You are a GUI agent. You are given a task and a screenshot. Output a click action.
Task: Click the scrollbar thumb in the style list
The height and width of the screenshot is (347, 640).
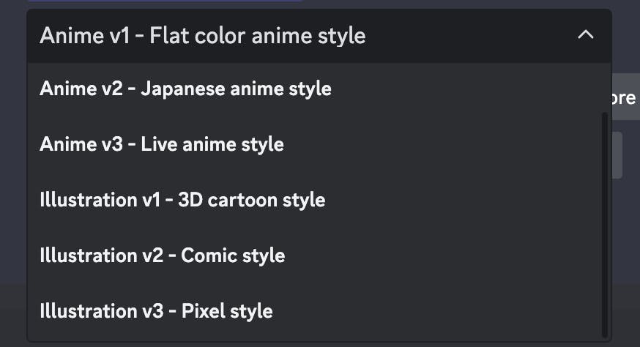tap(605, 220)
